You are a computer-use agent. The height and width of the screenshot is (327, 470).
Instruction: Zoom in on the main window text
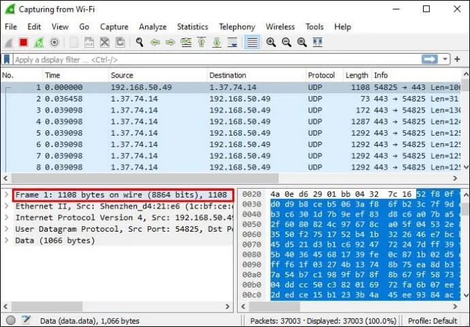tap(271, 42)
